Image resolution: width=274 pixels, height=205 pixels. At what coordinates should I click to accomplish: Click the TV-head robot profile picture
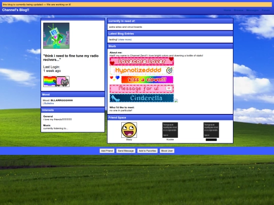pos(56,35)
